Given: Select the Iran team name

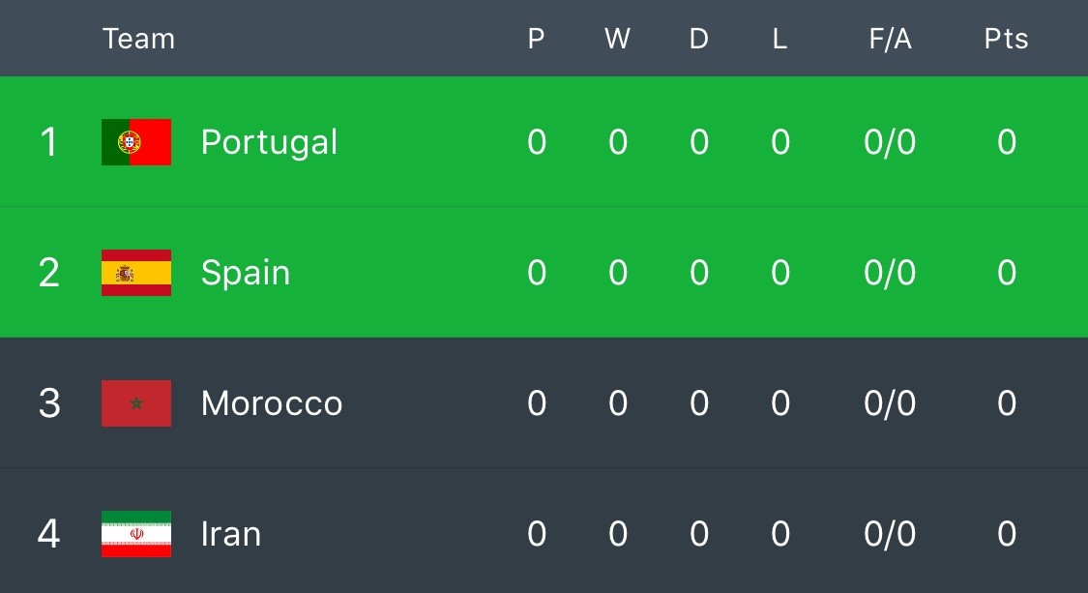Looking at the screenshot, I should click(x=231, y=534).
